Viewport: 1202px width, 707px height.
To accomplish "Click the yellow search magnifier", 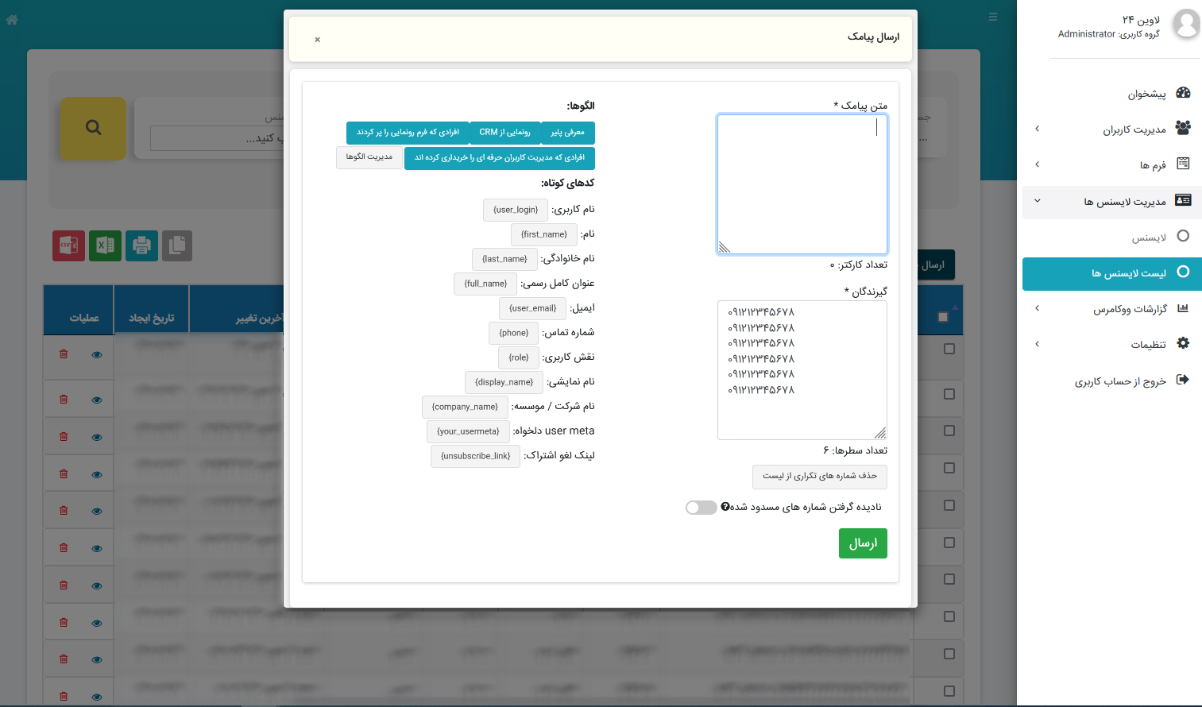I will pos(94,129).
